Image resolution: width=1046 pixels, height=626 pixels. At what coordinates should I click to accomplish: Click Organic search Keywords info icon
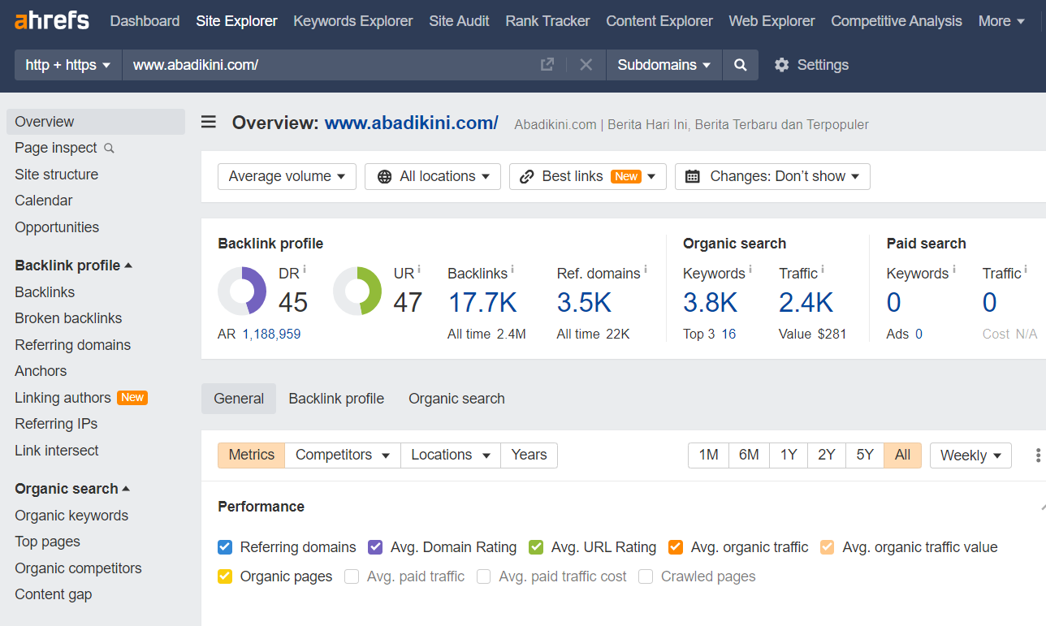[750, 269]
